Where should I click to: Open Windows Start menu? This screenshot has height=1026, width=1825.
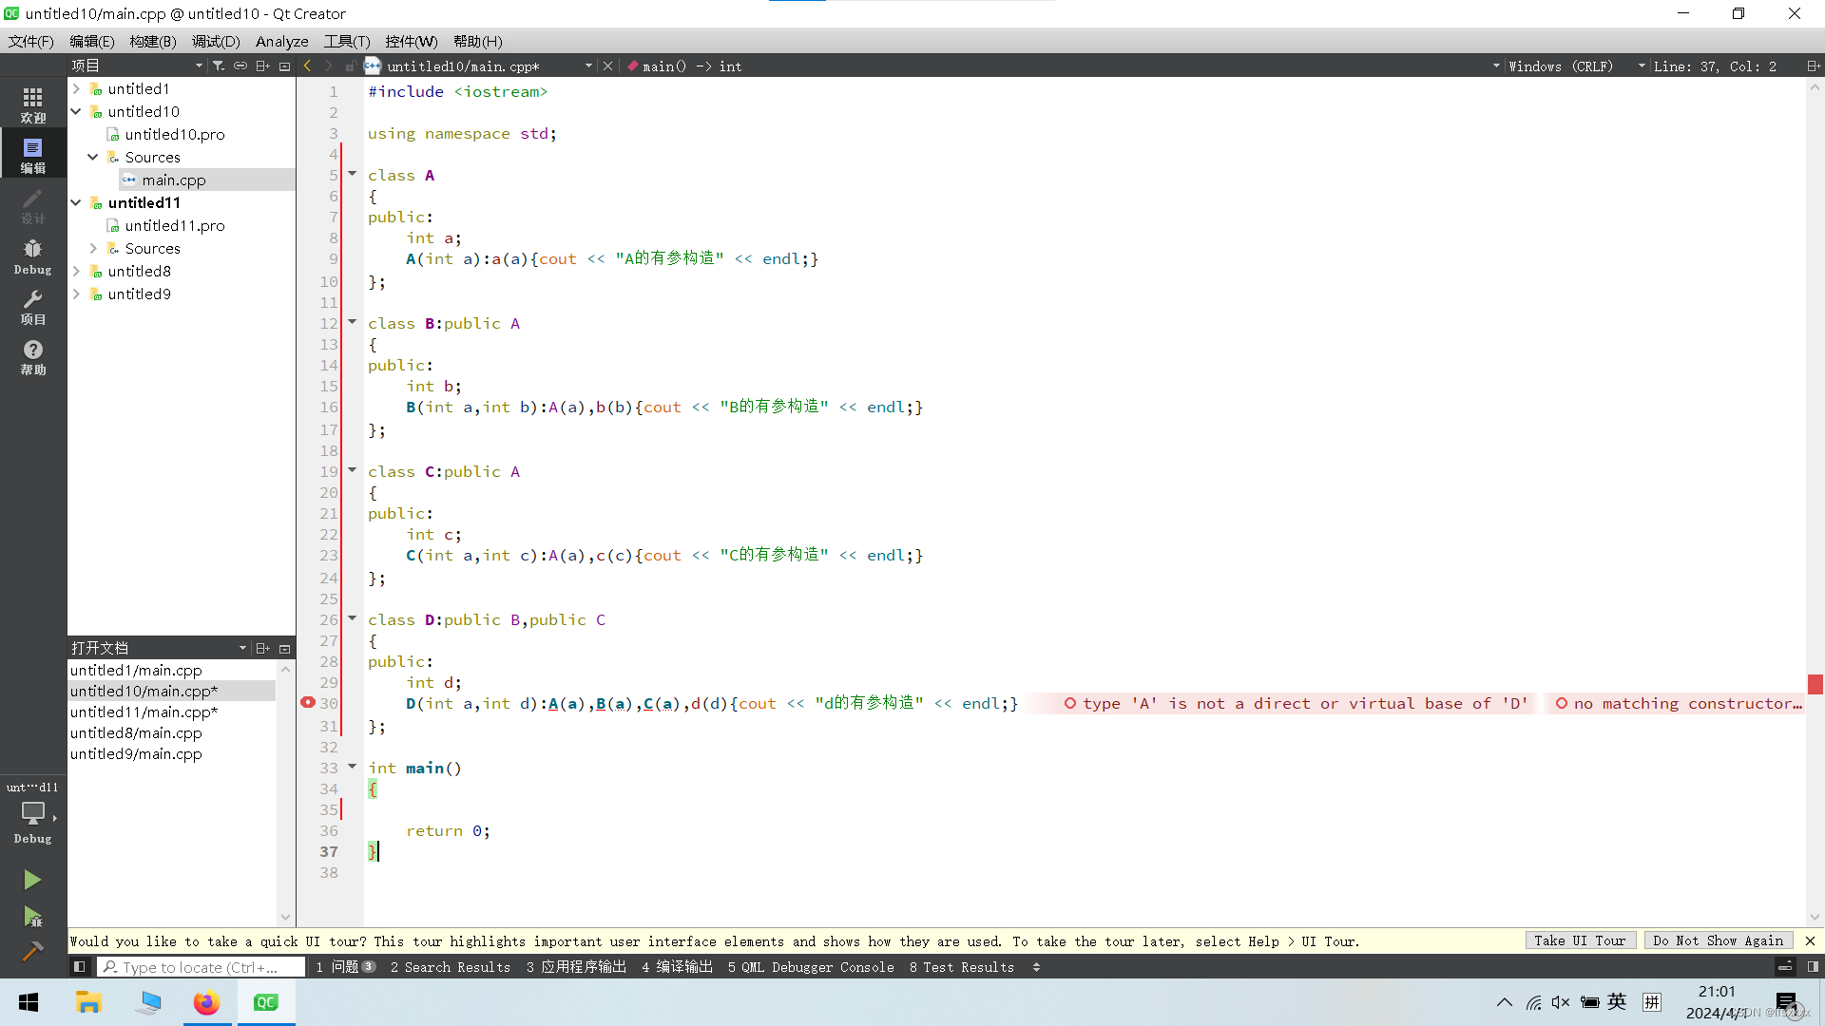point(29,1002)
